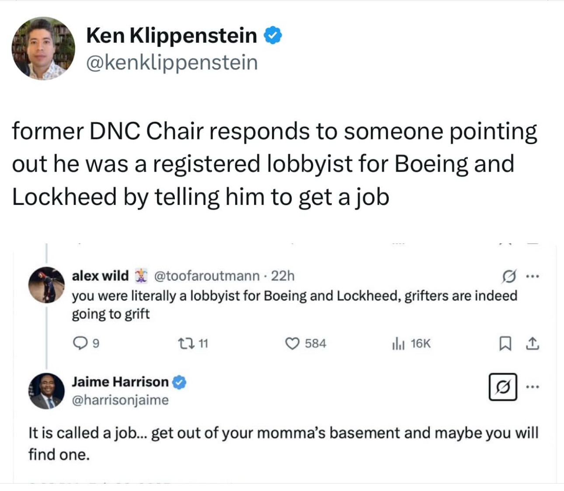This screenshot has height=491, width=564.
Task: Open more options on alex wild's tweet
Action: pos(533,276)
